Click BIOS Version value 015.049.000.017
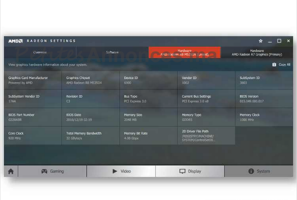This screenshot has height=200, width=297. click(x=252, y=101)
